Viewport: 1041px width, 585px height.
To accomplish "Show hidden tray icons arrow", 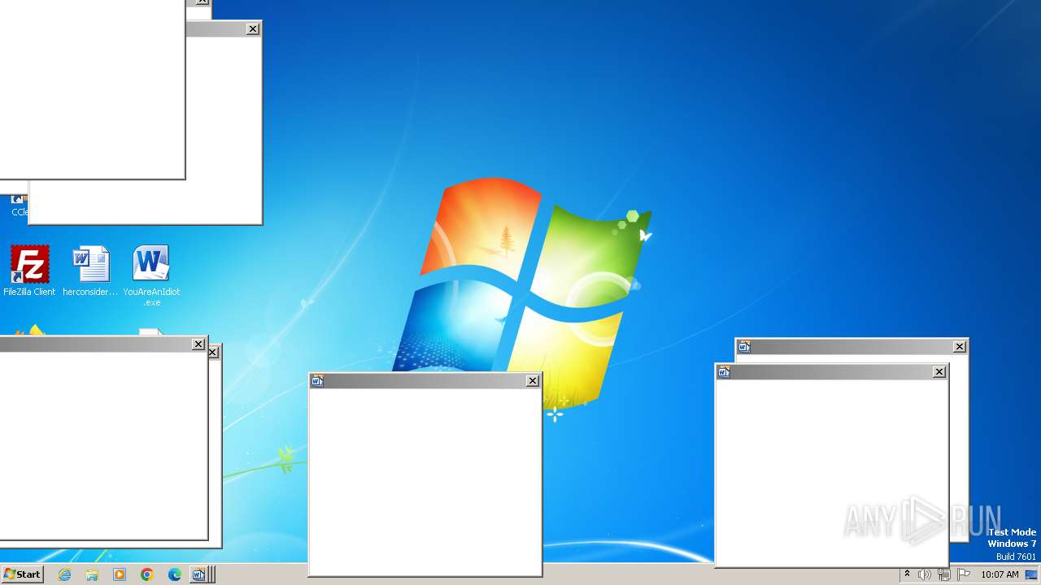I will [x=908, y=574].
